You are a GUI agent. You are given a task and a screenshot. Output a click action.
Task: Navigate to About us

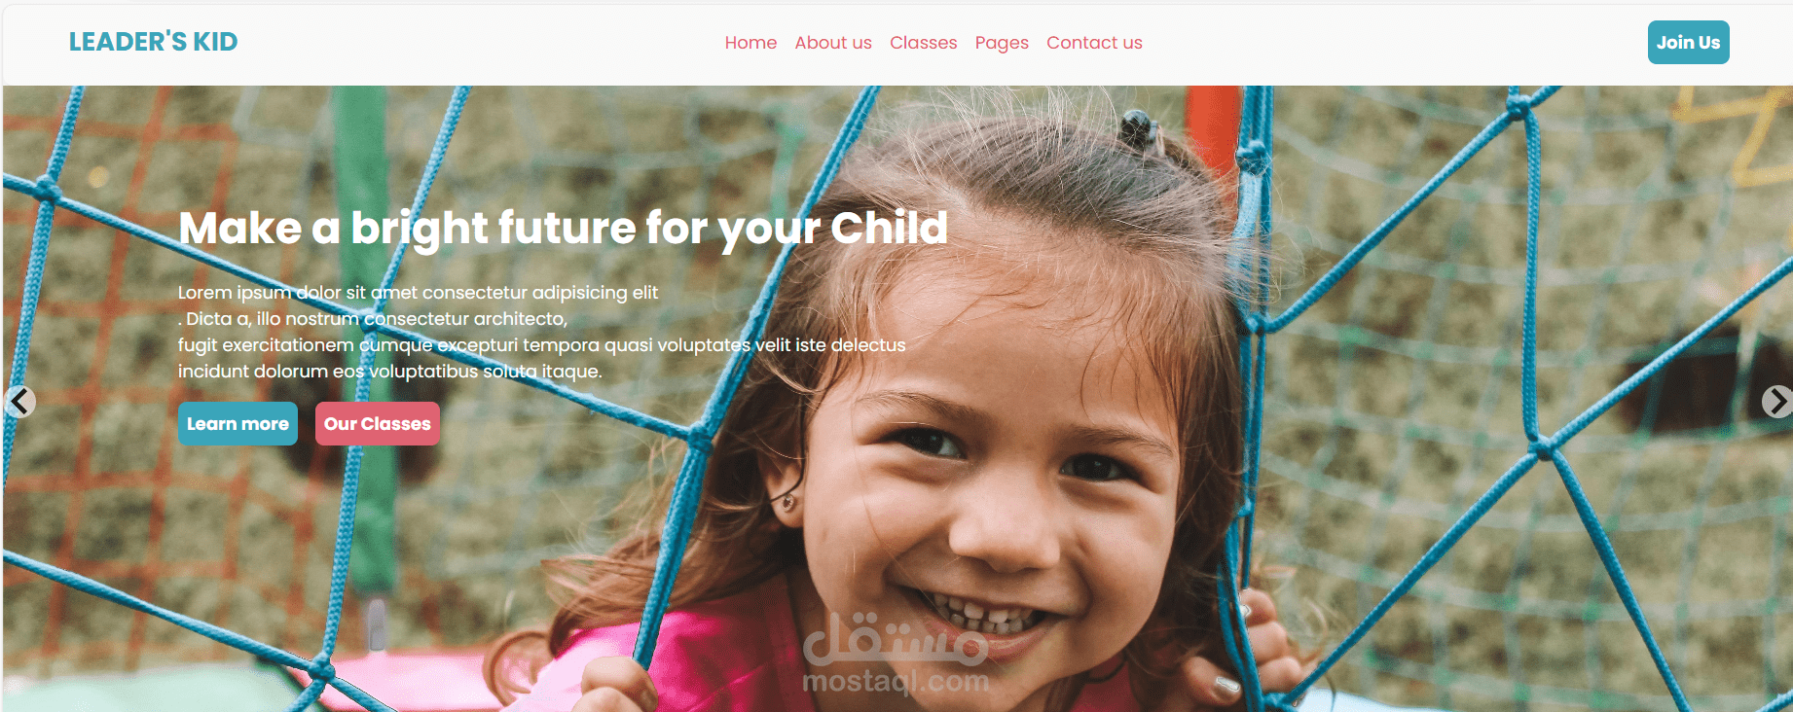pyautogui.click(x=833, y=43)
